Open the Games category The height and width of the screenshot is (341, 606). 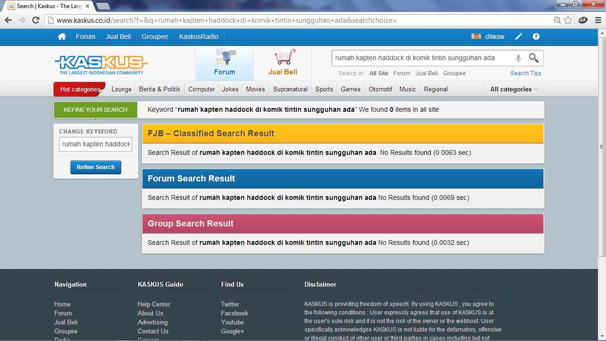tap(351, 89)
